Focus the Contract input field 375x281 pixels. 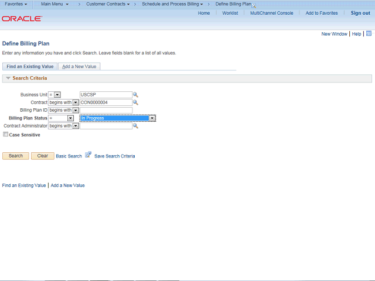(106, 102)
